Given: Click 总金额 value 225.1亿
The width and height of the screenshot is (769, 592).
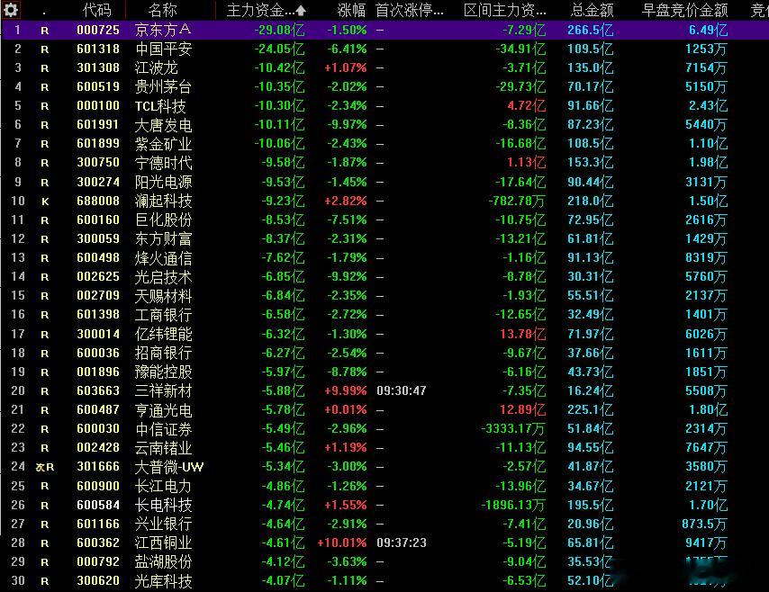Looking at the screenshot, I should point(591,409).
